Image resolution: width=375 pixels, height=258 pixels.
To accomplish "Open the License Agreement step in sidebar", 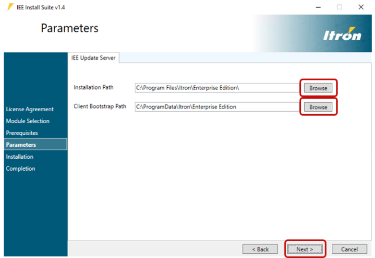I will [x=30, y=109].
